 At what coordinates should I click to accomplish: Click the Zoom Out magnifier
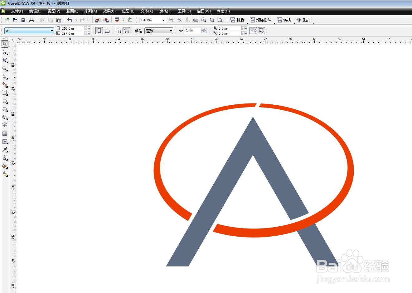pyautogui.click(x=179, y=20)
